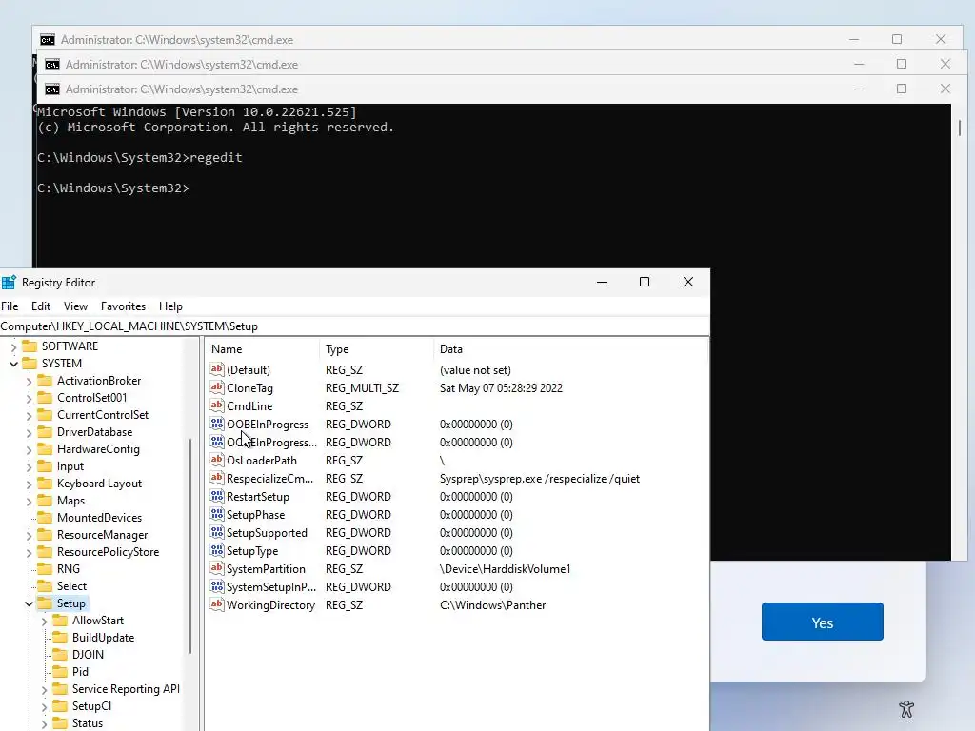This screenshot has width=975, height=731.
Task: Click the ActivationBroker folder icon
Action: tap(45, 381)
